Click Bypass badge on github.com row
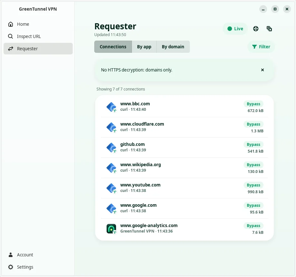Viewport: 296px width, 277px height. 253,145
